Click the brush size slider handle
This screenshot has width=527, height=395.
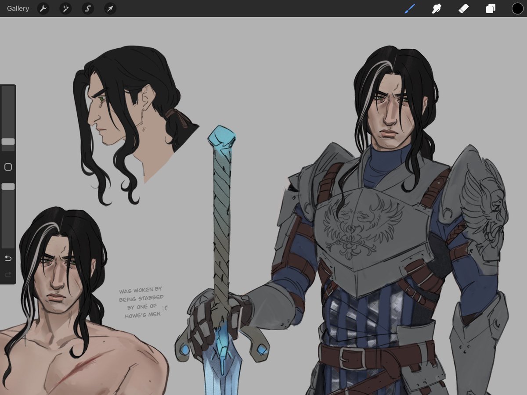8,142
